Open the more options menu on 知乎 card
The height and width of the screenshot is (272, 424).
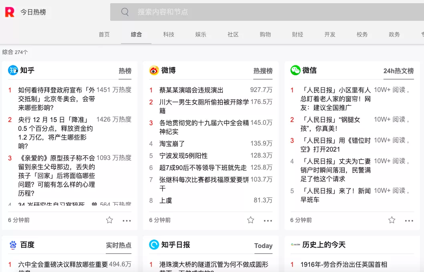127,220
